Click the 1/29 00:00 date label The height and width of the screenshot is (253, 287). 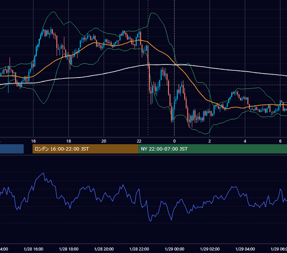click(174, 249)
